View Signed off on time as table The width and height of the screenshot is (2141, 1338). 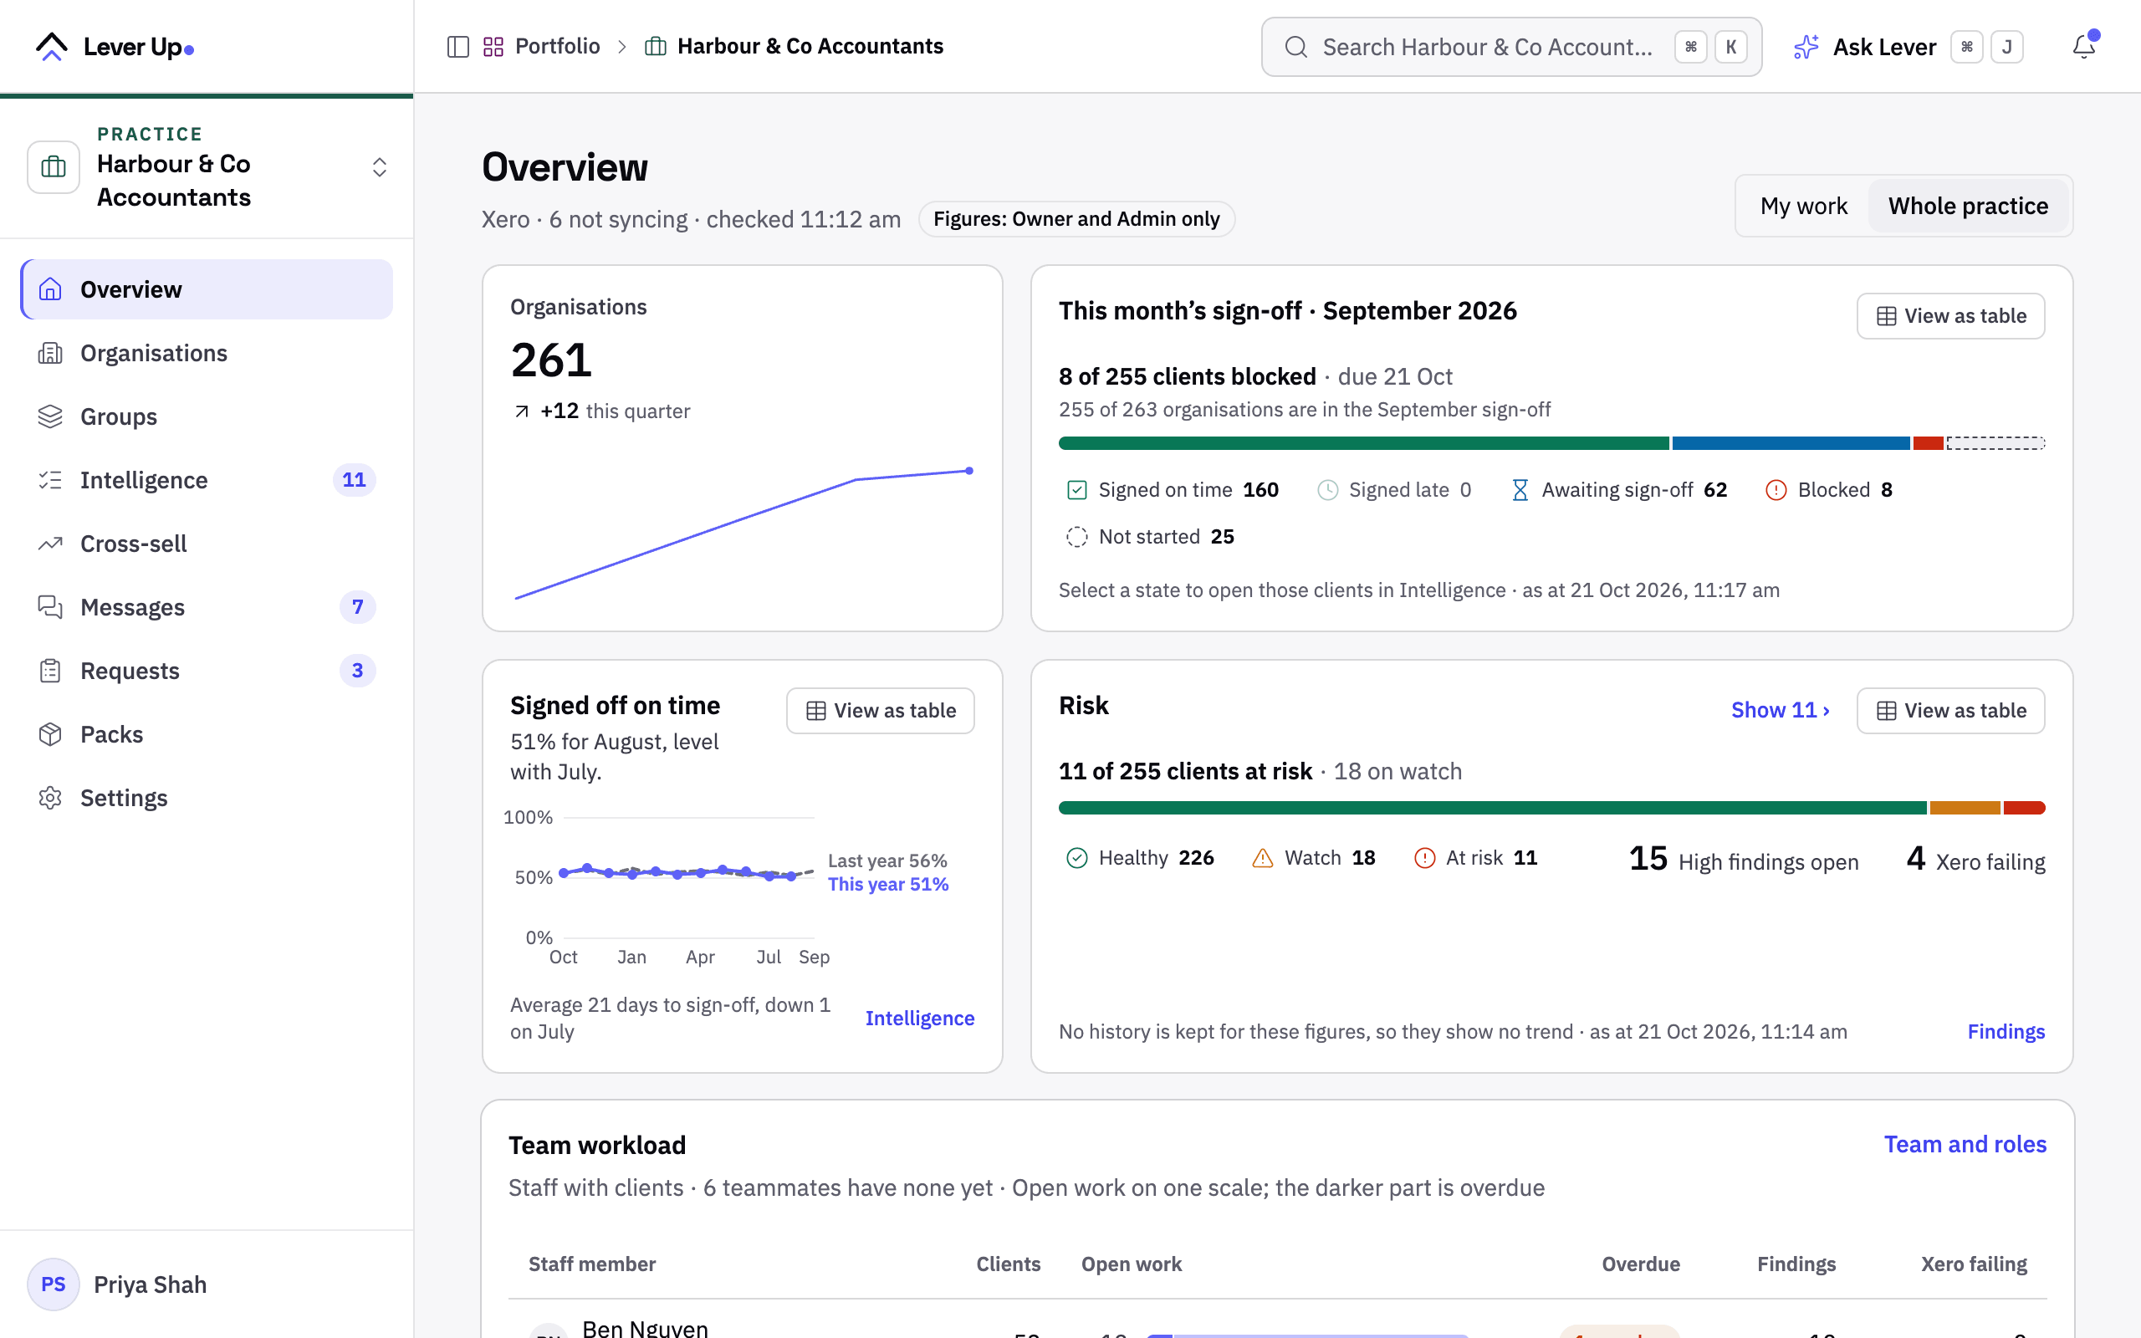tap(881, 711)
